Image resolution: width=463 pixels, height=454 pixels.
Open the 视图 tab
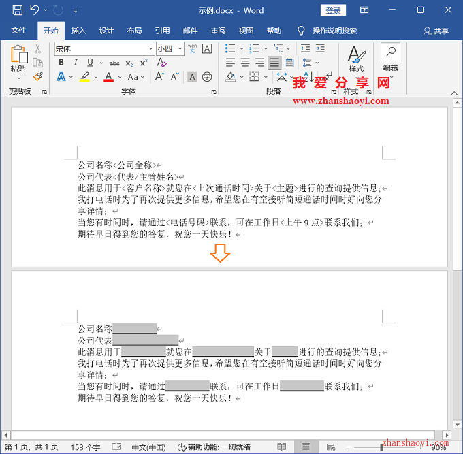[246, 31]
